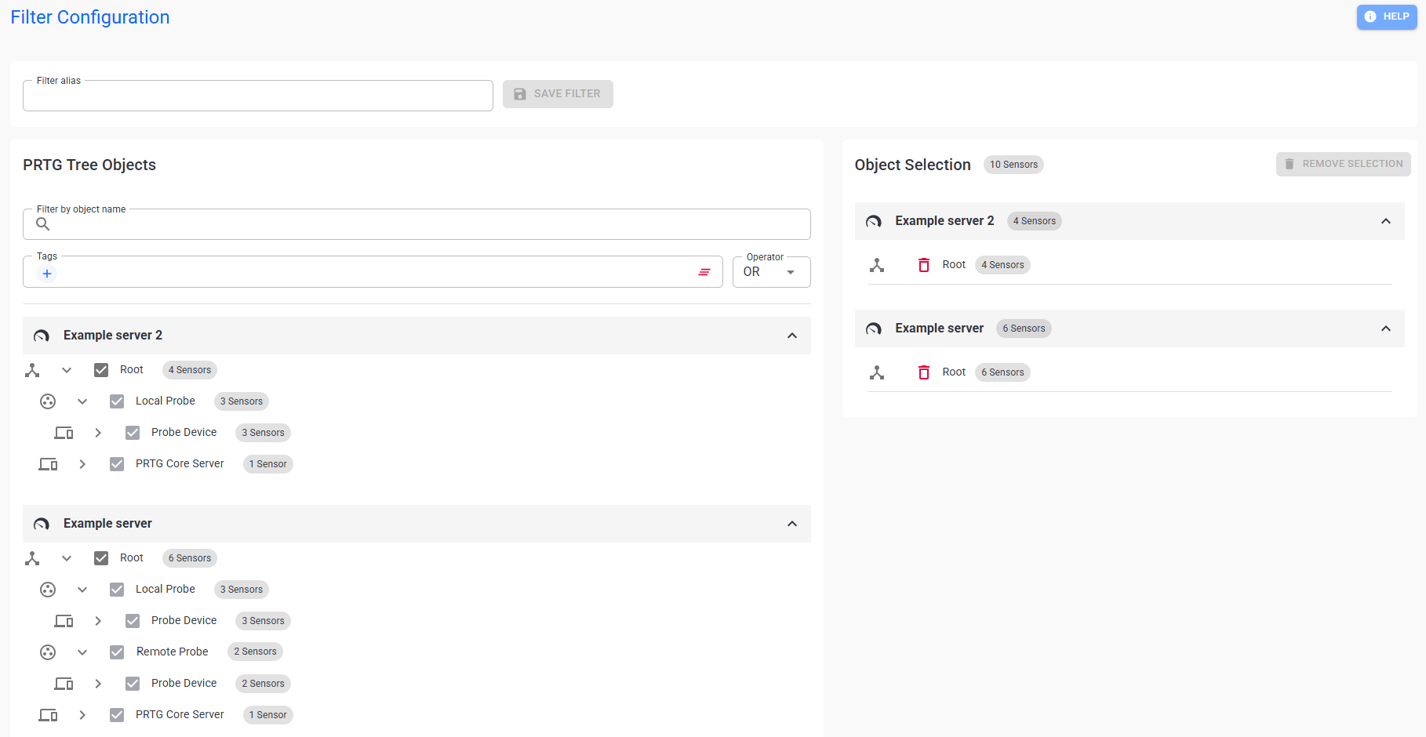Image resolution: width=1426 pixels, height=737 pixels.
Task: Expand PRTG Core Server in Example server 2
Action: point(82,464)
